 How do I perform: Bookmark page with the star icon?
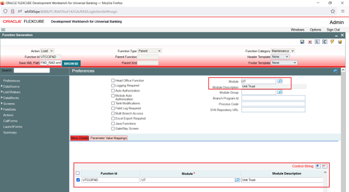point(333,11)
